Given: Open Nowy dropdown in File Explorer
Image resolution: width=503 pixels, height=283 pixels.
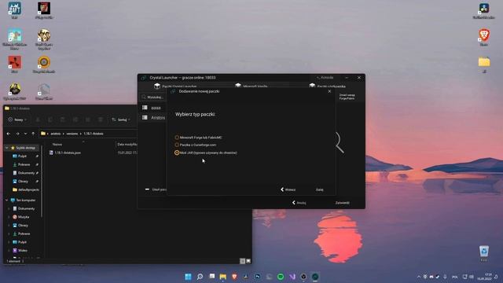Looking at the screenshot, I should [x=17, y=119].
